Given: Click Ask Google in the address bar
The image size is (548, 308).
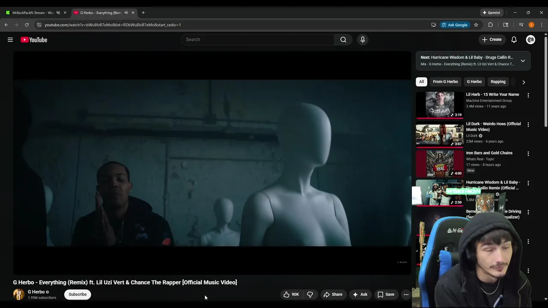Looking at the screenshot, I should coord(455,25).
